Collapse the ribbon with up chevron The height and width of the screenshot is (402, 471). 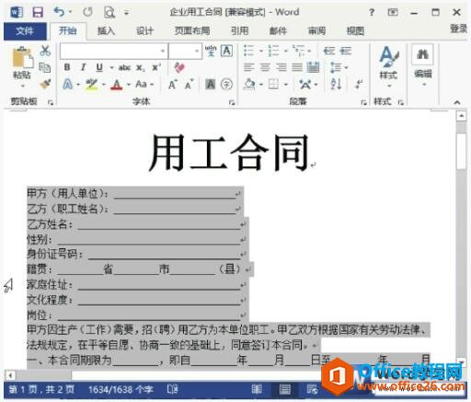[457, 102]
